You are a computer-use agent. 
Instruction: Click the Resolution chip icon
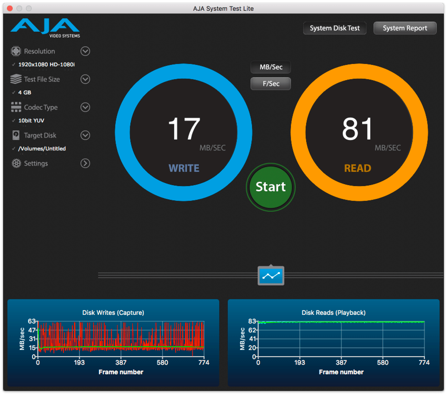pyautogui.click(x=16, y=51)
